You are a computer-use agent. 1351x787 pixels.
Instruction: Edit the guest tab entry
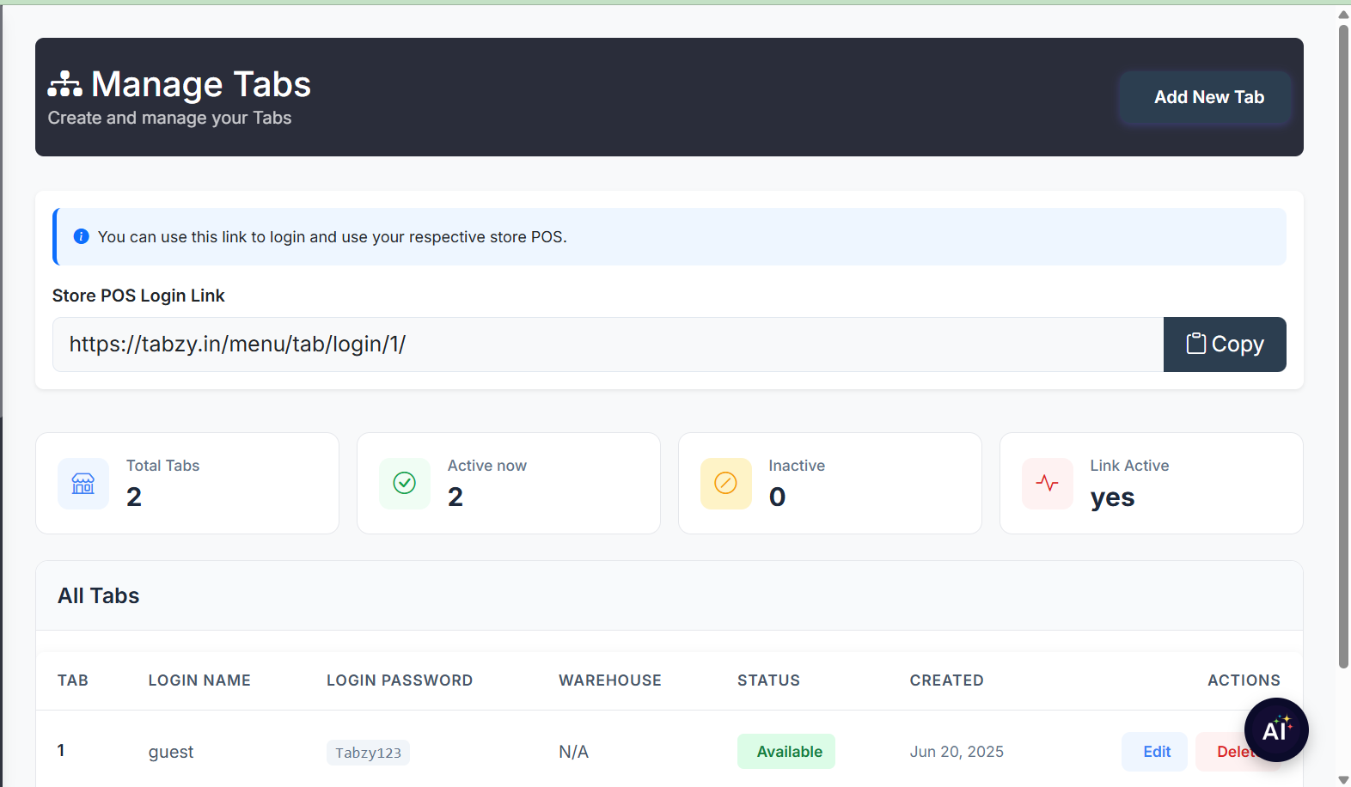click(x=1154, y=752)
